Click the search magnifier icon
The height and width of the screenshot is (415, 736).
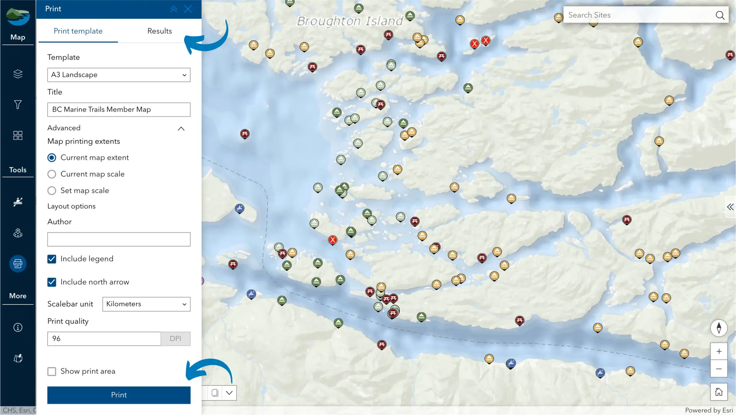click(720, 15)
